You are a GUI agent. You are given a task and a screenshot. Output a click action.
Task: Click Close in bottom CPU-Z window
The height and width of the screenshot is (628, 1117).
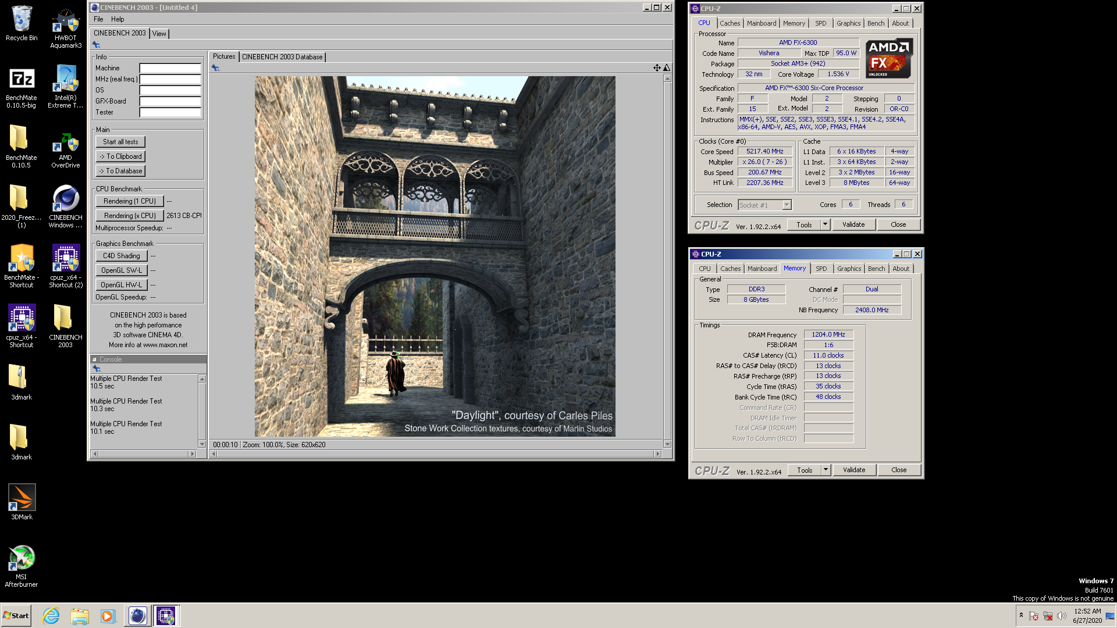[x=899, y=470]
